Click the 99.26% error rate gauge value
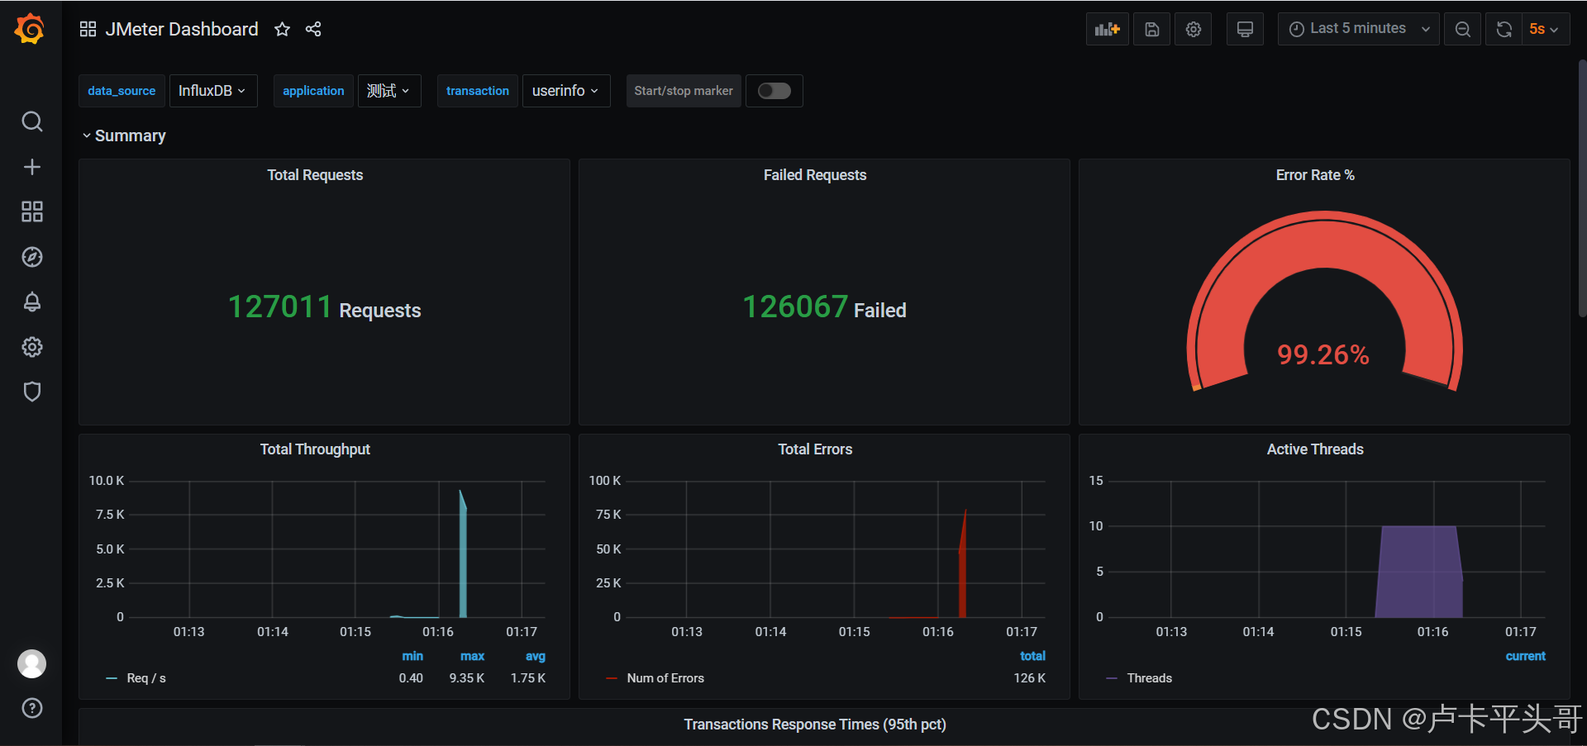Viewport: 1587px width, 746px height. [x=1323, y=355]
